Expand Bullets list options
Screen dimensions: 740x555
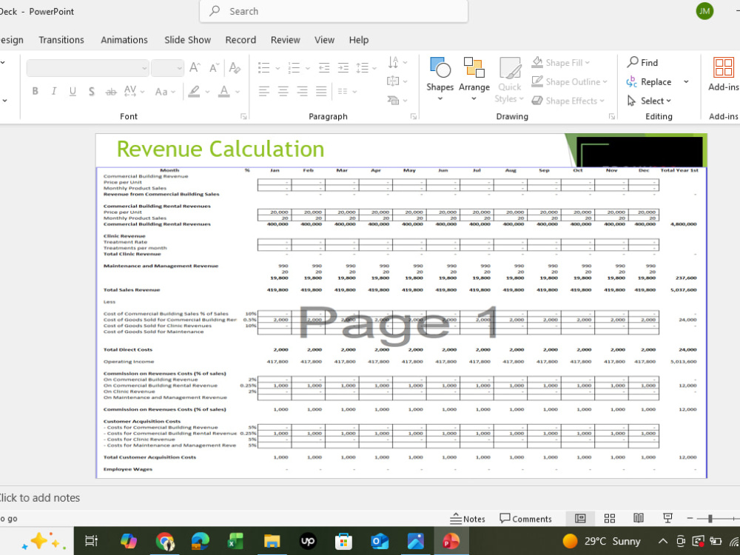(277, 68)
